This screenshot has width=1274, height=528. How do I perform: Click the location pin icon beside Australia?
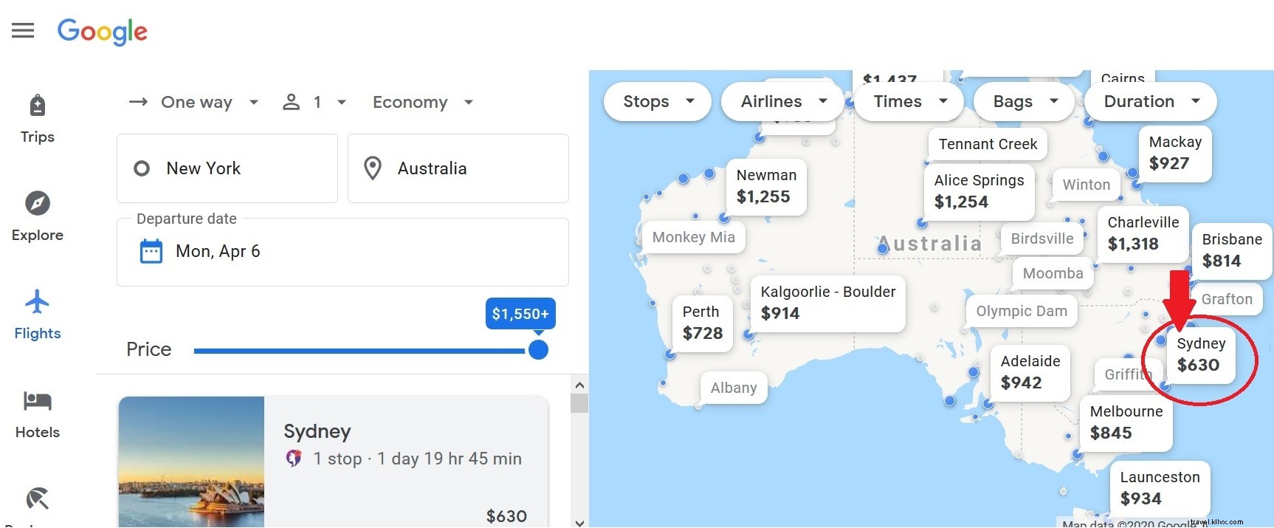373,168
